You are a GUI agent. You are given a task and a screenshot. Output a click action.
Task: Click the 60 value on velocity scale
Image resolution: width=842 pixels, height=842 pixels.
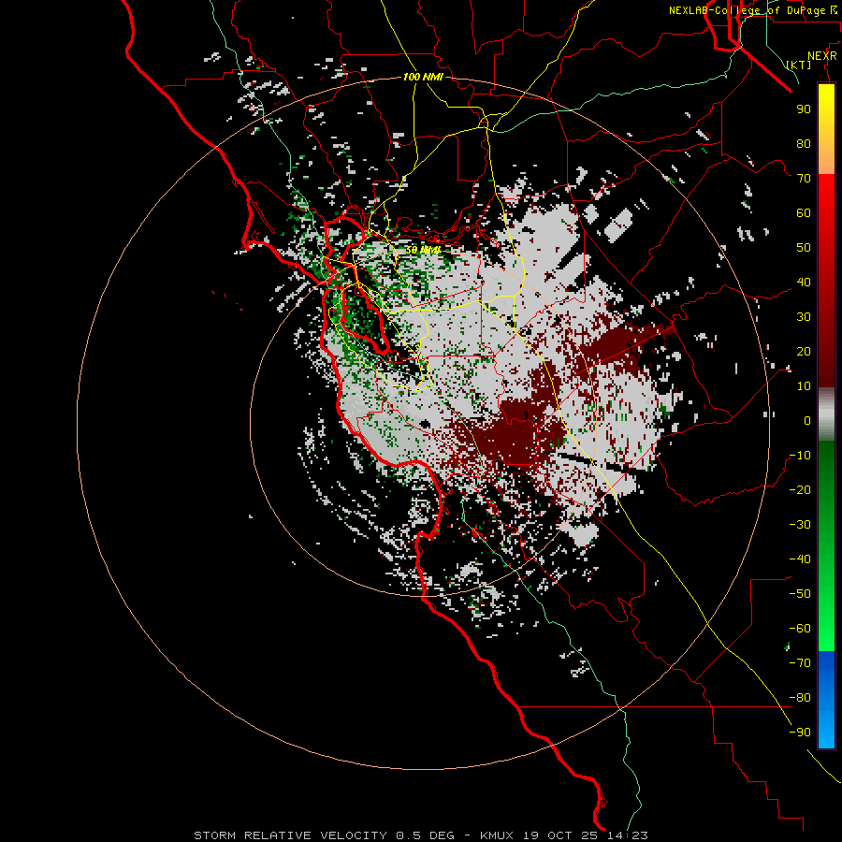(x=804, y=213)
